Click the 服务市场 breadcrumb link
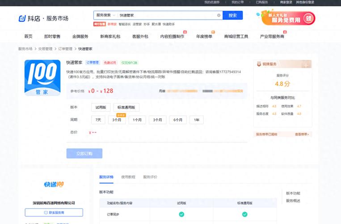 click(25, 49)
